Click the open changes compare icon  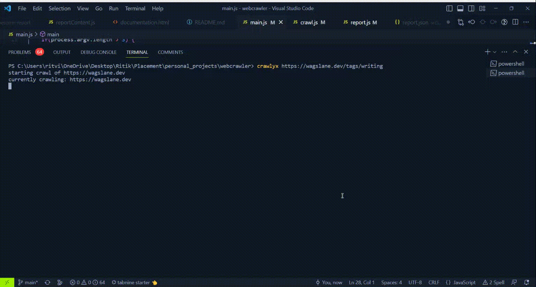tap(461, 22)
